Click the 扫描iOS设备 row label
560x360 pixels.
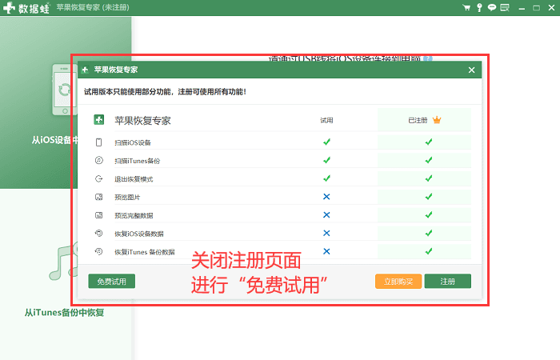coord(133,142)
